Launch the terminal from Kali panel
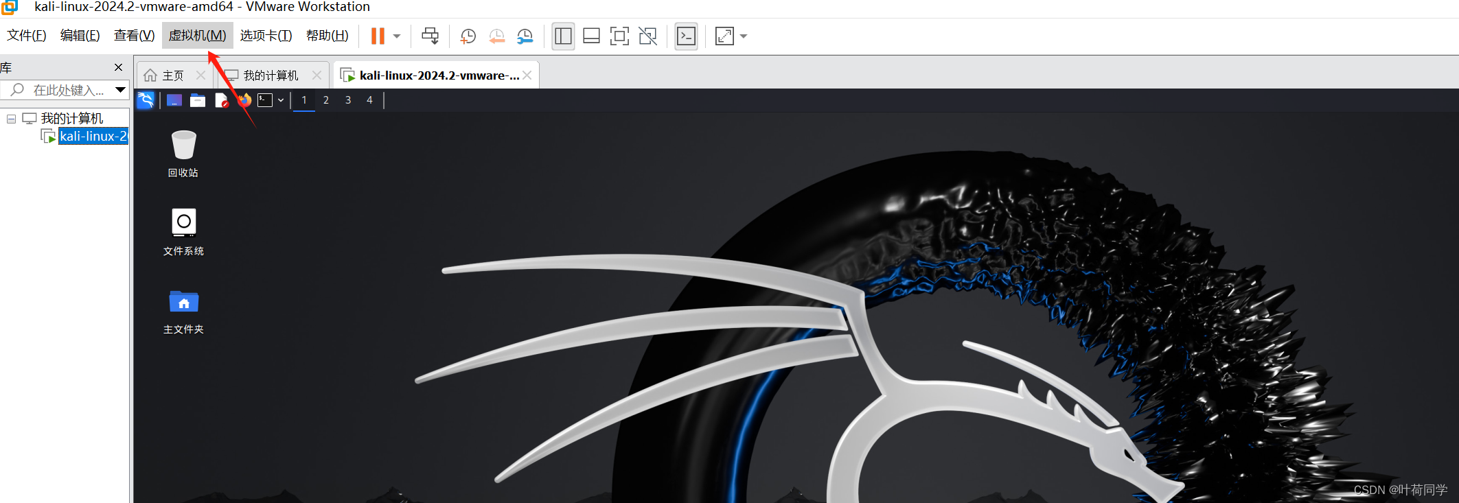1459x503 pixels. click(x=265, y=100)
